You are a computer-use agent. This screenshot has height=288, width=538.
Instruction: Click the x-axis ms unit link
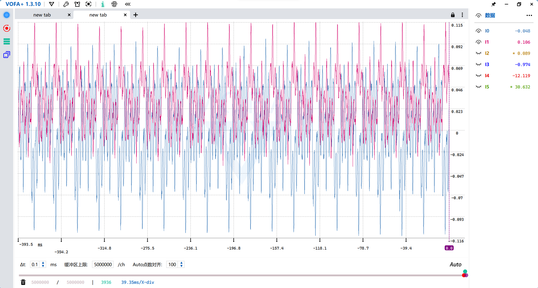click(x=40, y=244)
